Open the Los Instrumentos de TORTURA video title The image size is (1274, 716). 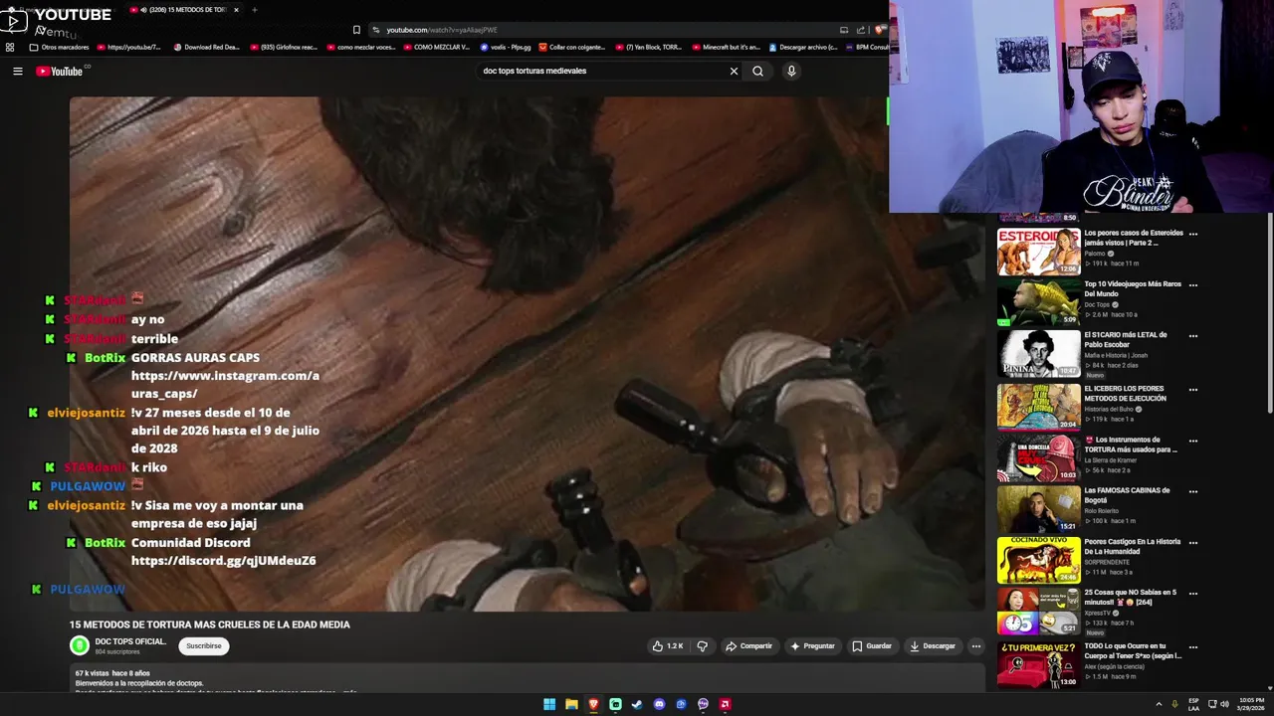coord(1131,445)
